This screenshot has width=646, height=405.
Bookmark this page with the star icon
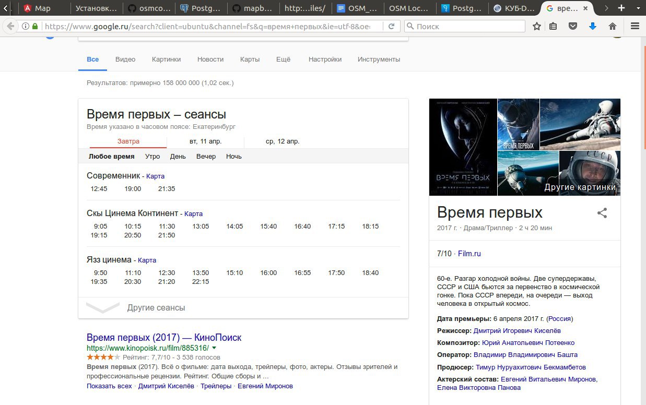[537, 26]
